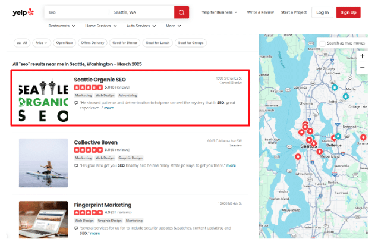Open Fingerprint Marketing listing title
This screenshot has width=378, height=245.
[103, 205]
